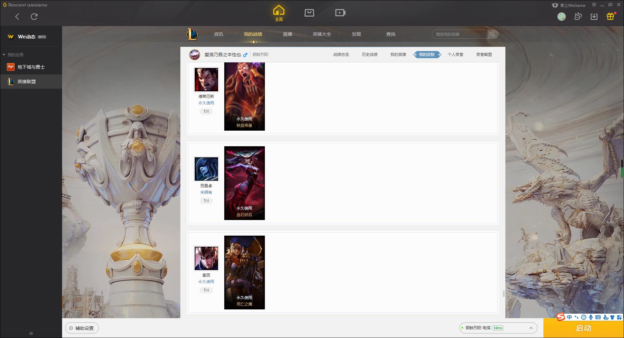Open the 死亡之鹰 skin card
The width and height of the screenshot is (624, 338).
tap(244, 272)
